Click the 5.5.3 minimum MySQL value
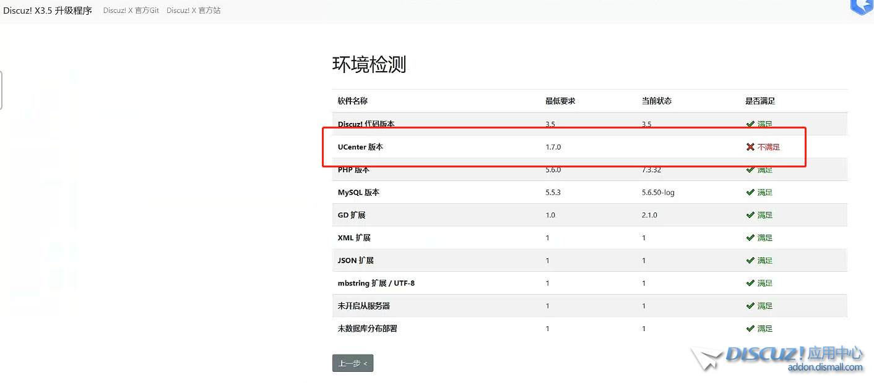The image size is (874, 383). coord(553,192)
